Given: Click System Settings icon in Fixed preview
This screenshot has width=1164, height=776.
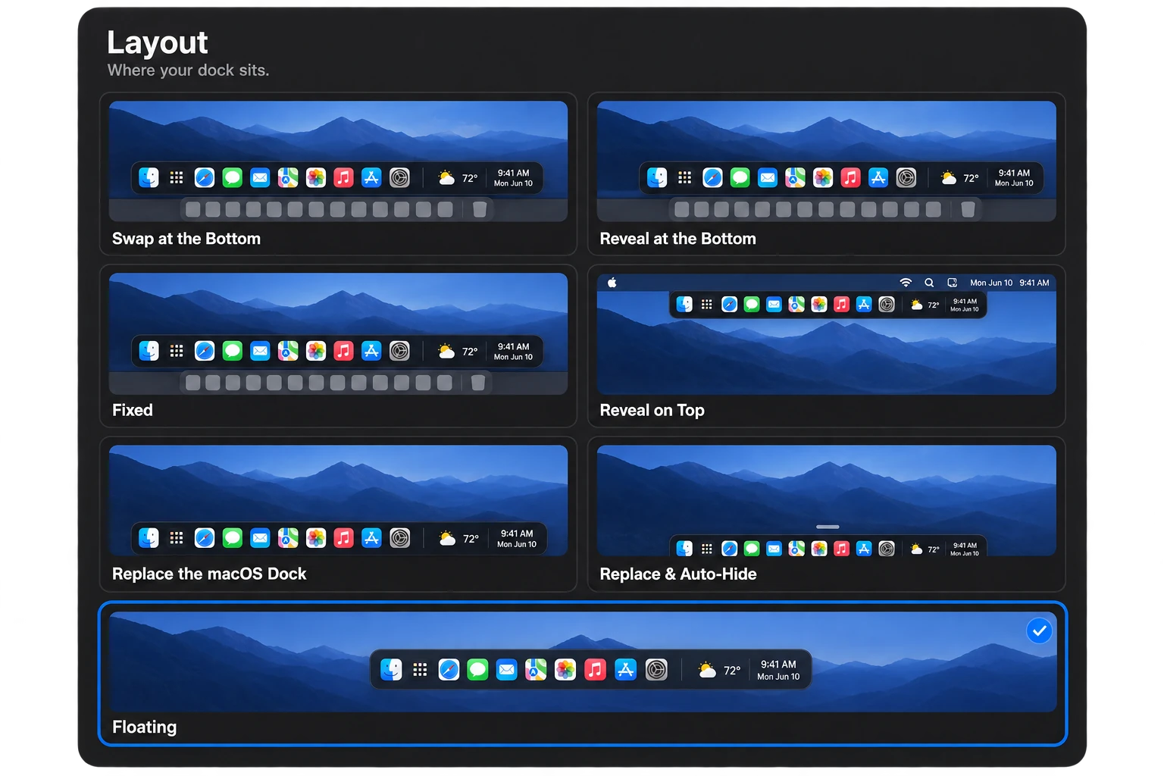Looking at the screenshot, I should point(399,351).
